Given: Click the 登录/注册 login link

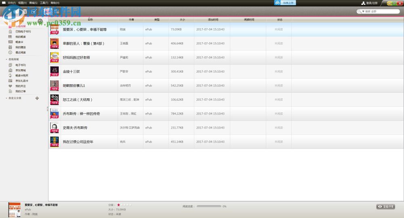Looking at the screenshot, I should pyautogui.click(x=372, y=3).
